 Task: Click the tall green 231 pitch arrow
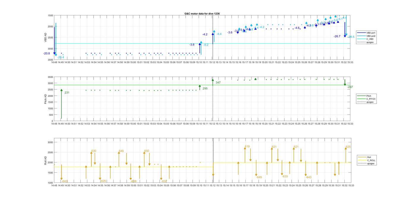pyautogui.click(x=62, y=104)
